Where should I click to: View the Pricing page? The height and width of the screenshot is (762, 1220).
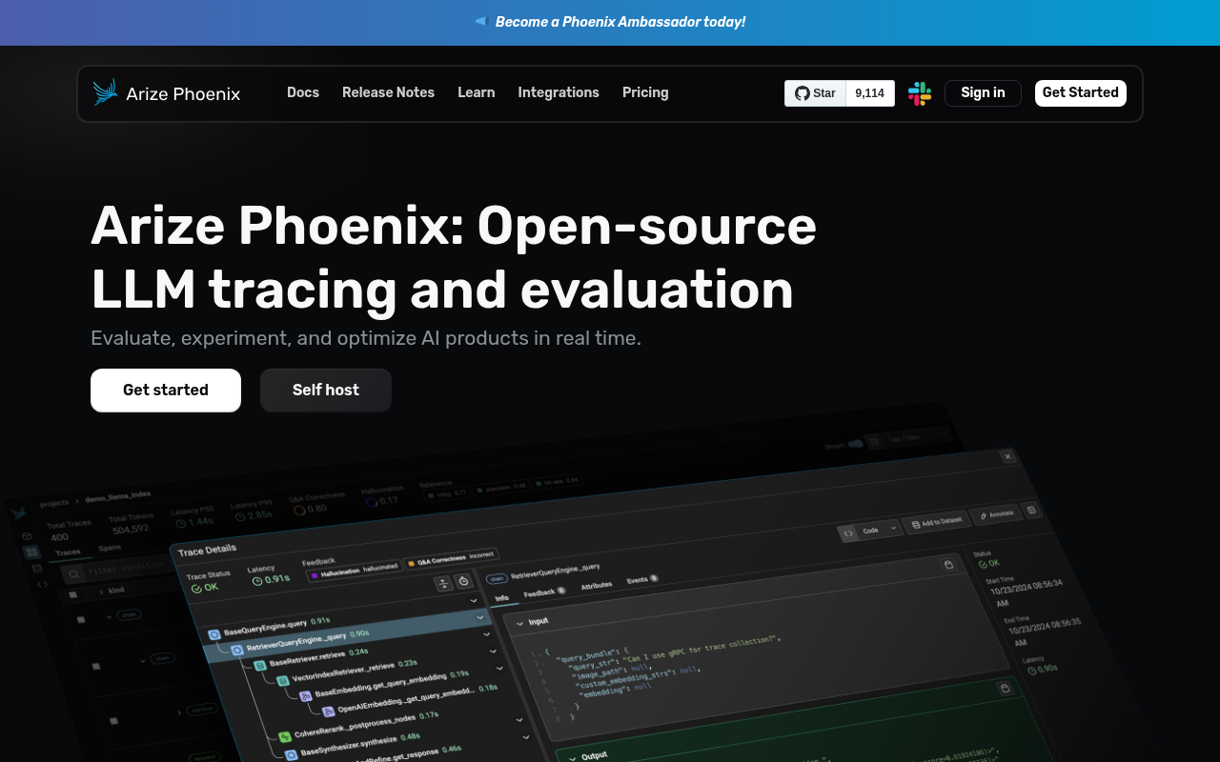point(645,92)
